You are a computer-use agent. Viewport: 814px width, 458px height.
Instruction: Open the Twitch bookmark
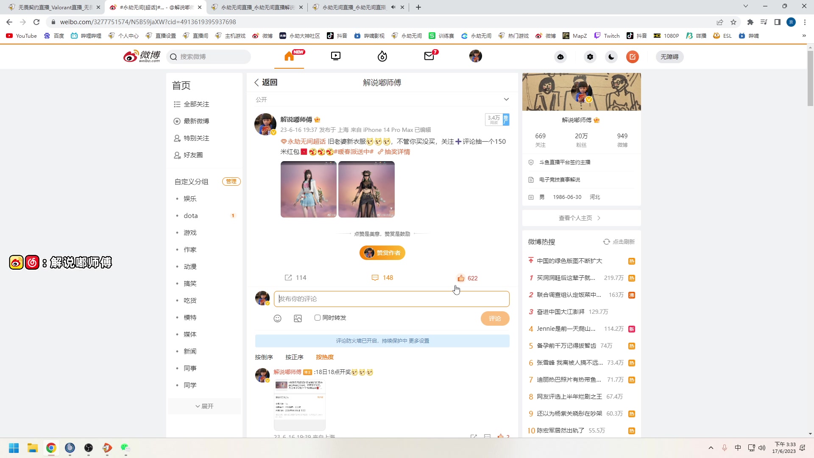click(x=607, y=36)
